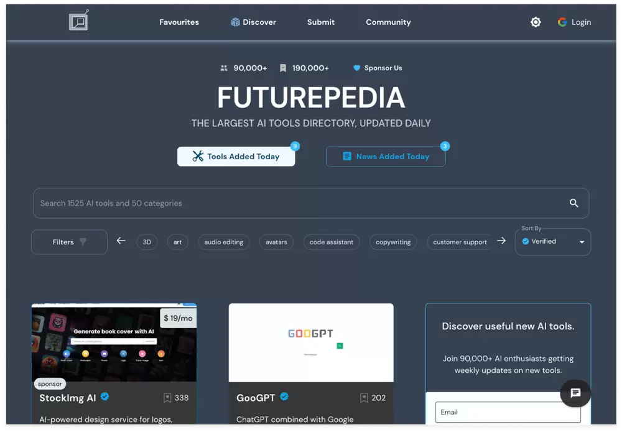This screenshot has height=432, width=622.
Task: Click the verified badge beside GooGPT
Action: pos(284,397)
